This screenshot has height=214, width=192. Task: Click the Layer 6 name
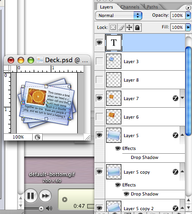tap(131, 117)
